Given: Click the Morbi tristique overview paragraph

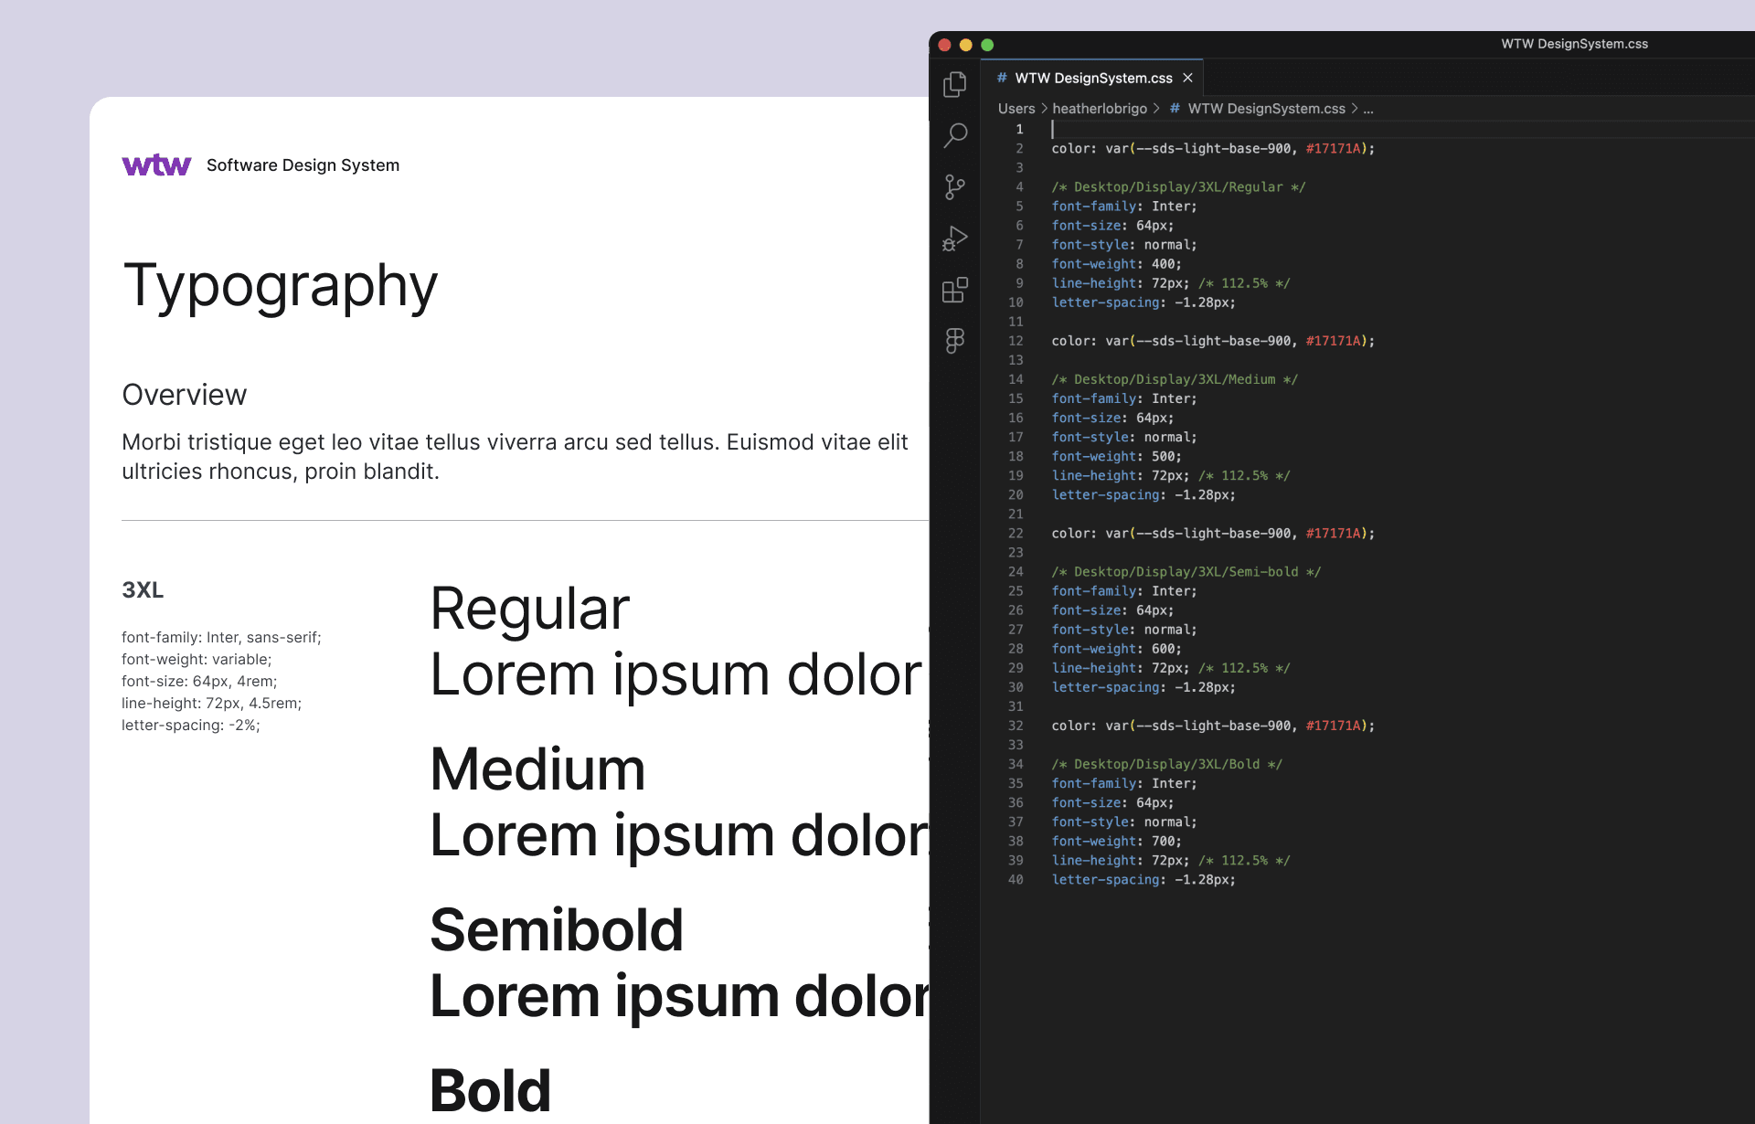Looking at the screenshot, I should 515,457.
